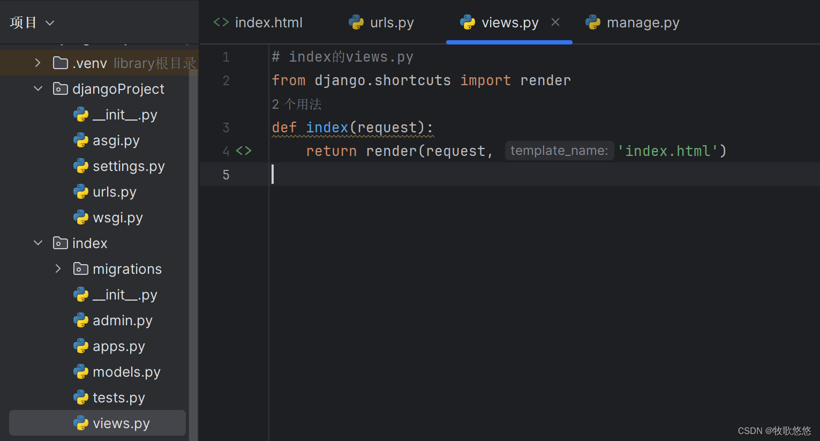This screenshot has height=441, width=820.
Task: Click Python icon of wsgi.py
Action: (x=81, y=218)
